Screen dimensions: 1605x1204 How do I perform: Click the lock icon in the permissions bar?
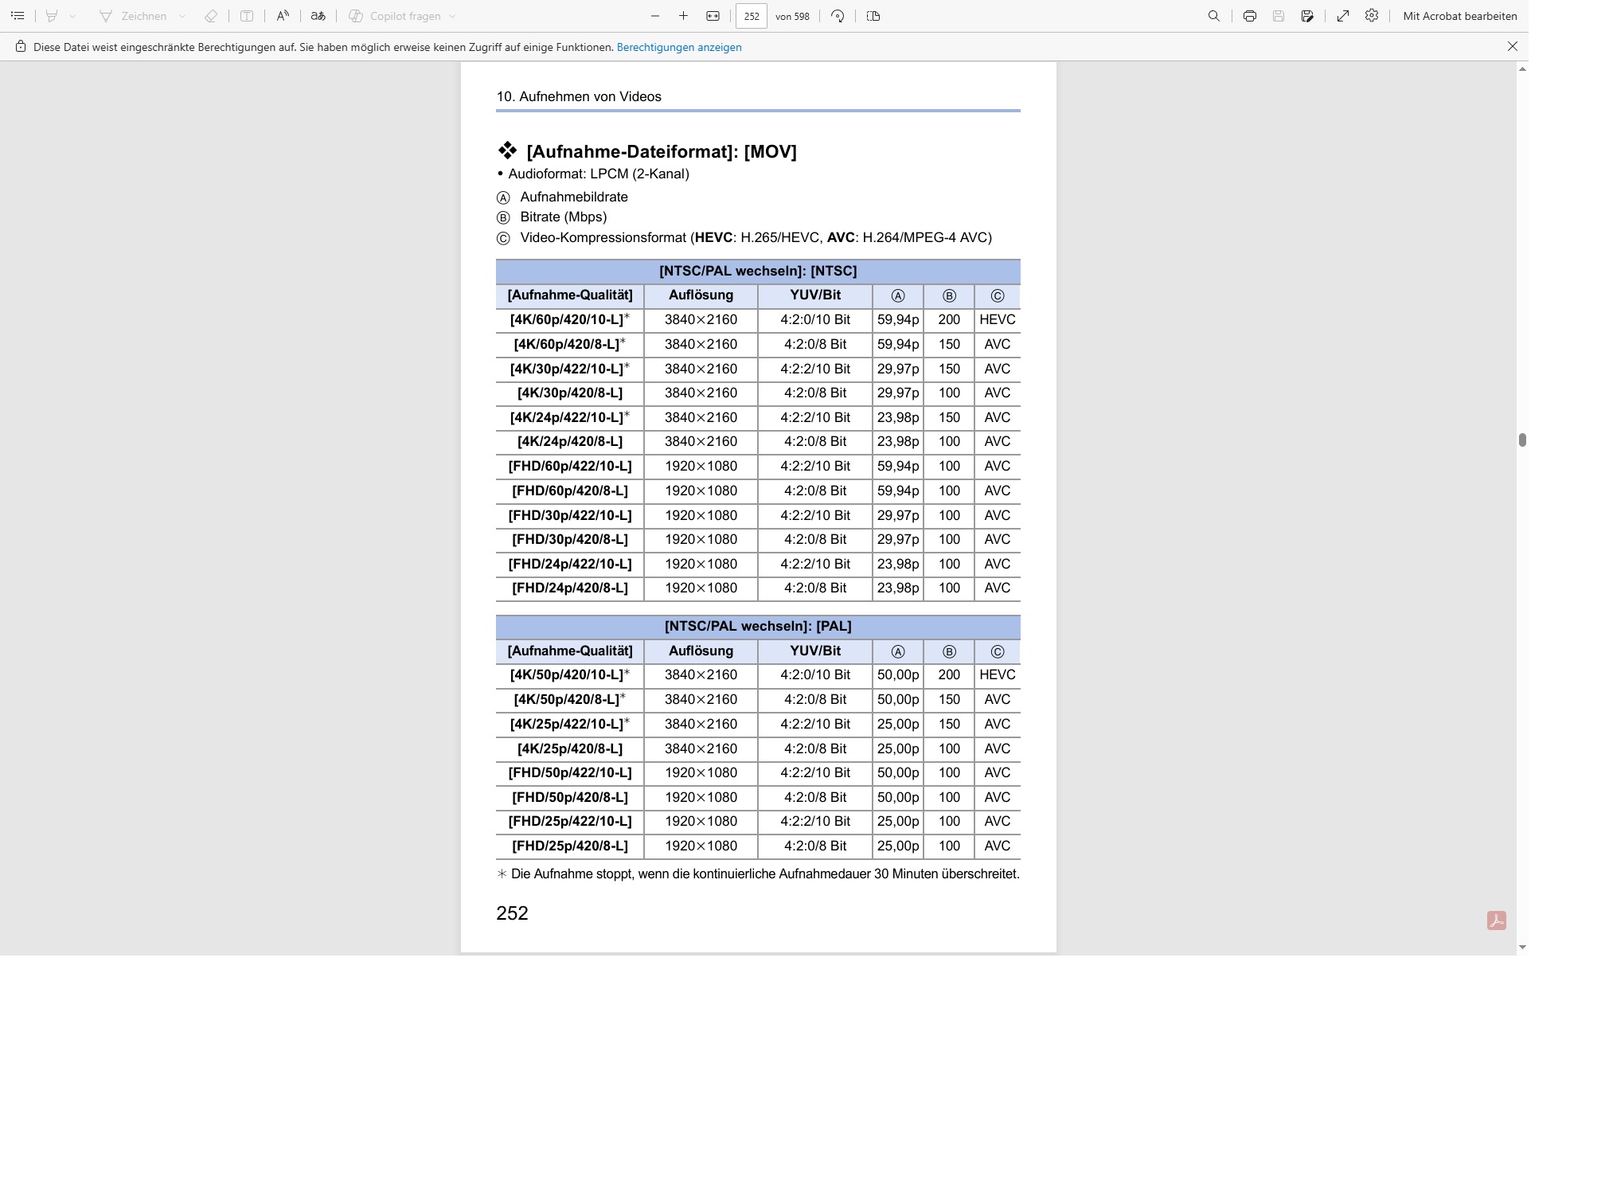coord(21,47)
